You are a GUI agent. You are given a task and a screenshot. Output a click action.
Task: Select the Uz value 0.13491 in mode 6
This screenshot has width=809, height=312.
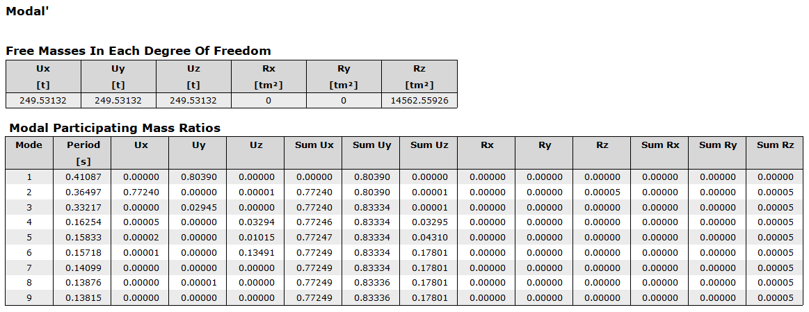pos(255,252)
